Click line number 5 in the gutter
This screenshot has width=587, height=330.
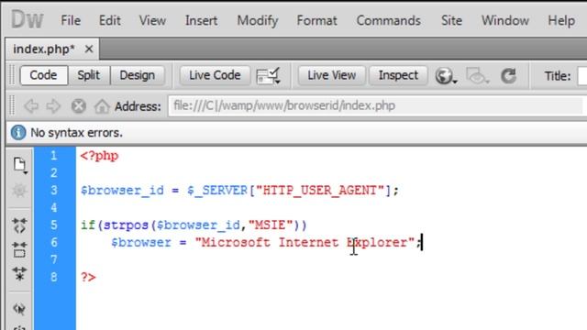pyautogui.click(x=54, y=225)
